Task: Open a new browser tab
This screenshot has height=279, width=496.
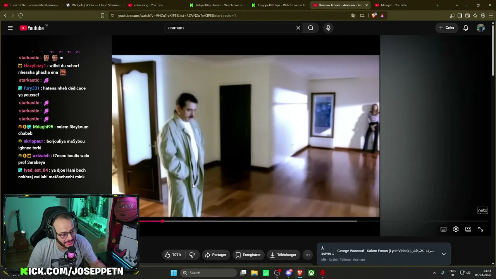Action: [438, 5]
